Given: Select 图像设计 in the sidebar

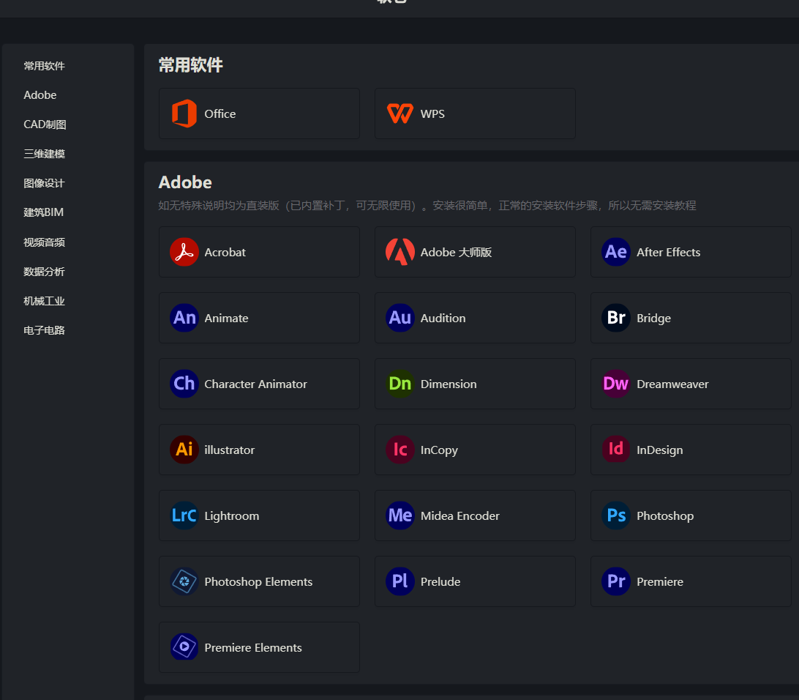Looking at the screenshot, I should (x=44, y=183).
